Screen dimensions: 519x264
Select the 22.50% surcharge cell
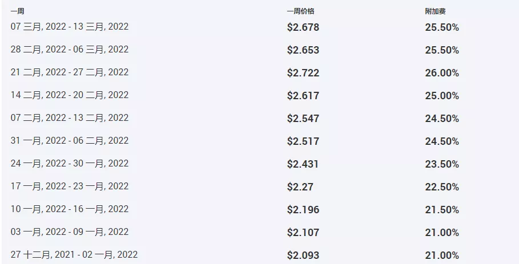pos(442,187)
